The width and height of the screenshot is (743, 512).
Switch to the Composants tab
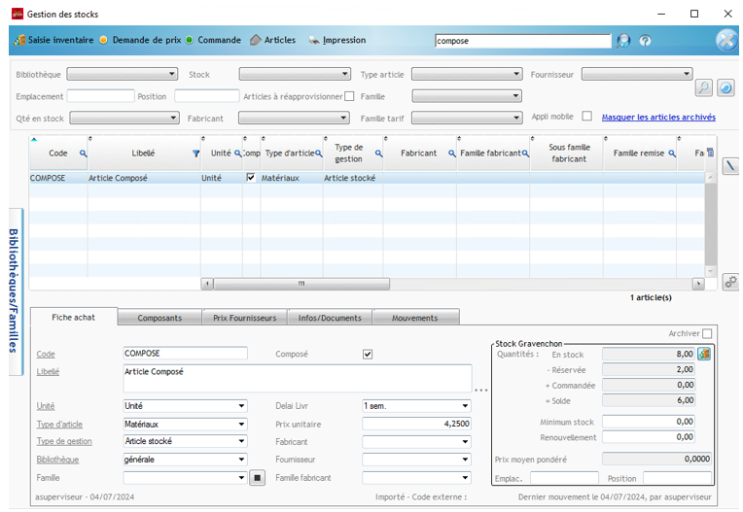click(x=159, y=318)
